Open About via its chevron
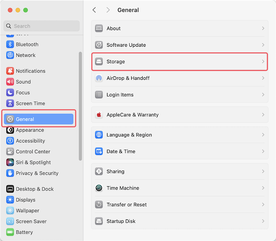This screenshot has width=276, height=241. coord(263,28)
